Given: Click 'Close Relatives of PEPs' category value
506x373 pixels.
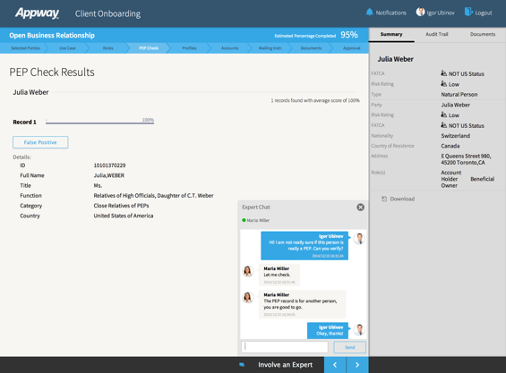Looking at the screenshot, I should [x=121, y=206].
